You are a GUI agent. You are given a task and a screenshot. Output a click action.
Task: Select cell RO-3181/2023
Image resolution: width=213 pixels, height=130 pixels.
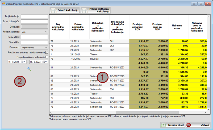tap(119, 107)
